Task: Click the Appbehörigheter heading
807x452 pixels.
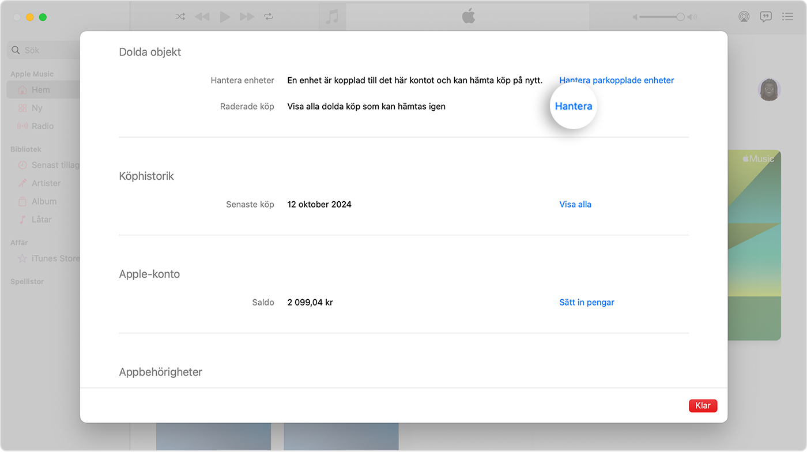Action: [x=161, y=372]
